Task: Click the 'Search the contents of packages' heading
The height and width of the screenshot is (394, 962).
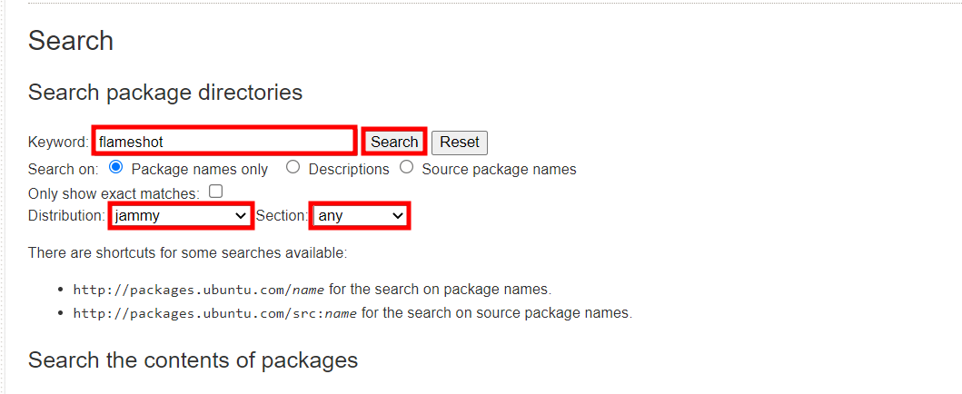Action: click(193, 360)
